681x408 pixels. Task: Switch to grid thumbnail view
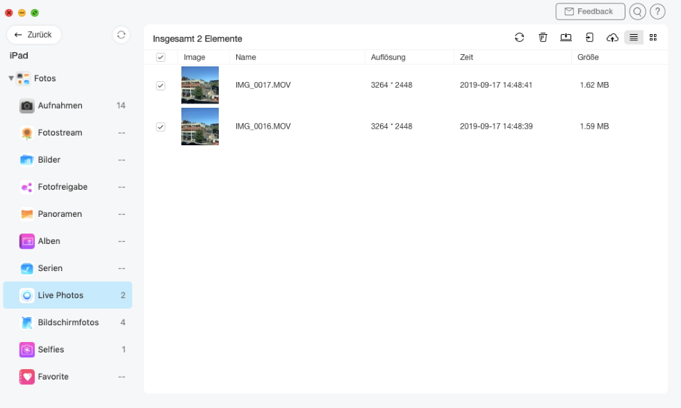pyautogui.click(x=653, y=38)
